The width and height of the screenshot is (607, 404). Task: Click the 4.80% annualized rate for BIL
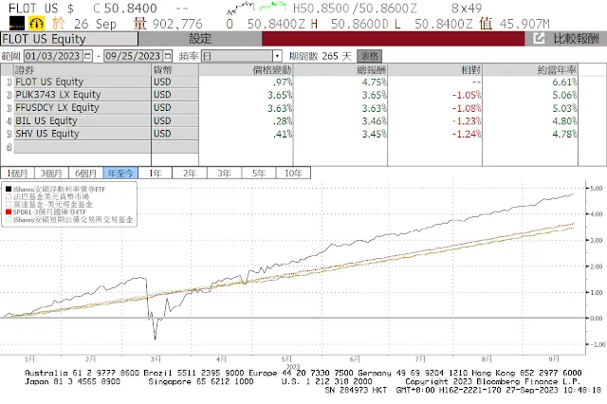(x=564, y=121)
